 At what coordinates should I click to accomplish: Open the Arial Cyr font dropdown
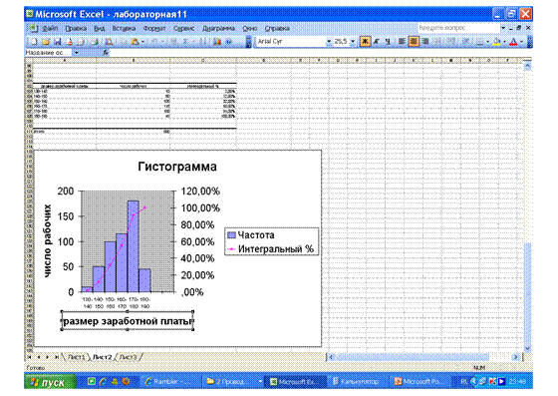(329, 42)
